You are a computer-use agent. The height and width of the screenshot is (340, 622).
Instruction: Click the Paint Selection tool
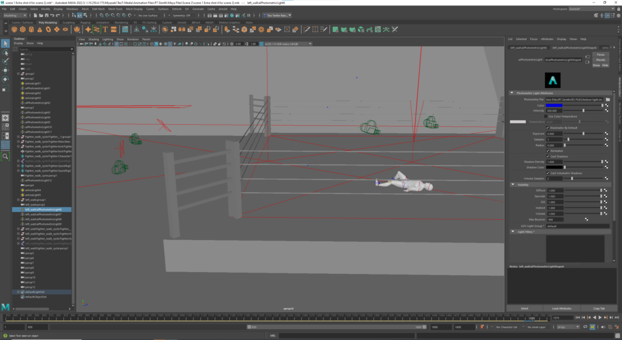(x=5, y=61)
